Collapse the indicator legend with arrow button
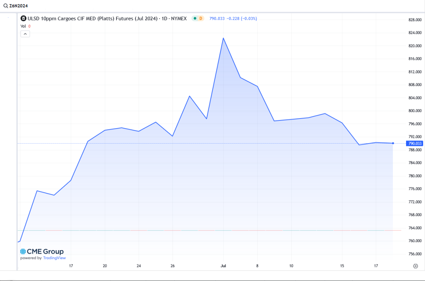This screenshot has height=281, width=425. coord(25,34)
